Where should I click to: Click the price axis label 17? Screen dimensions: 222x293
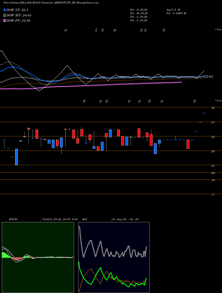pyautogui.click(x=213, y=195)
